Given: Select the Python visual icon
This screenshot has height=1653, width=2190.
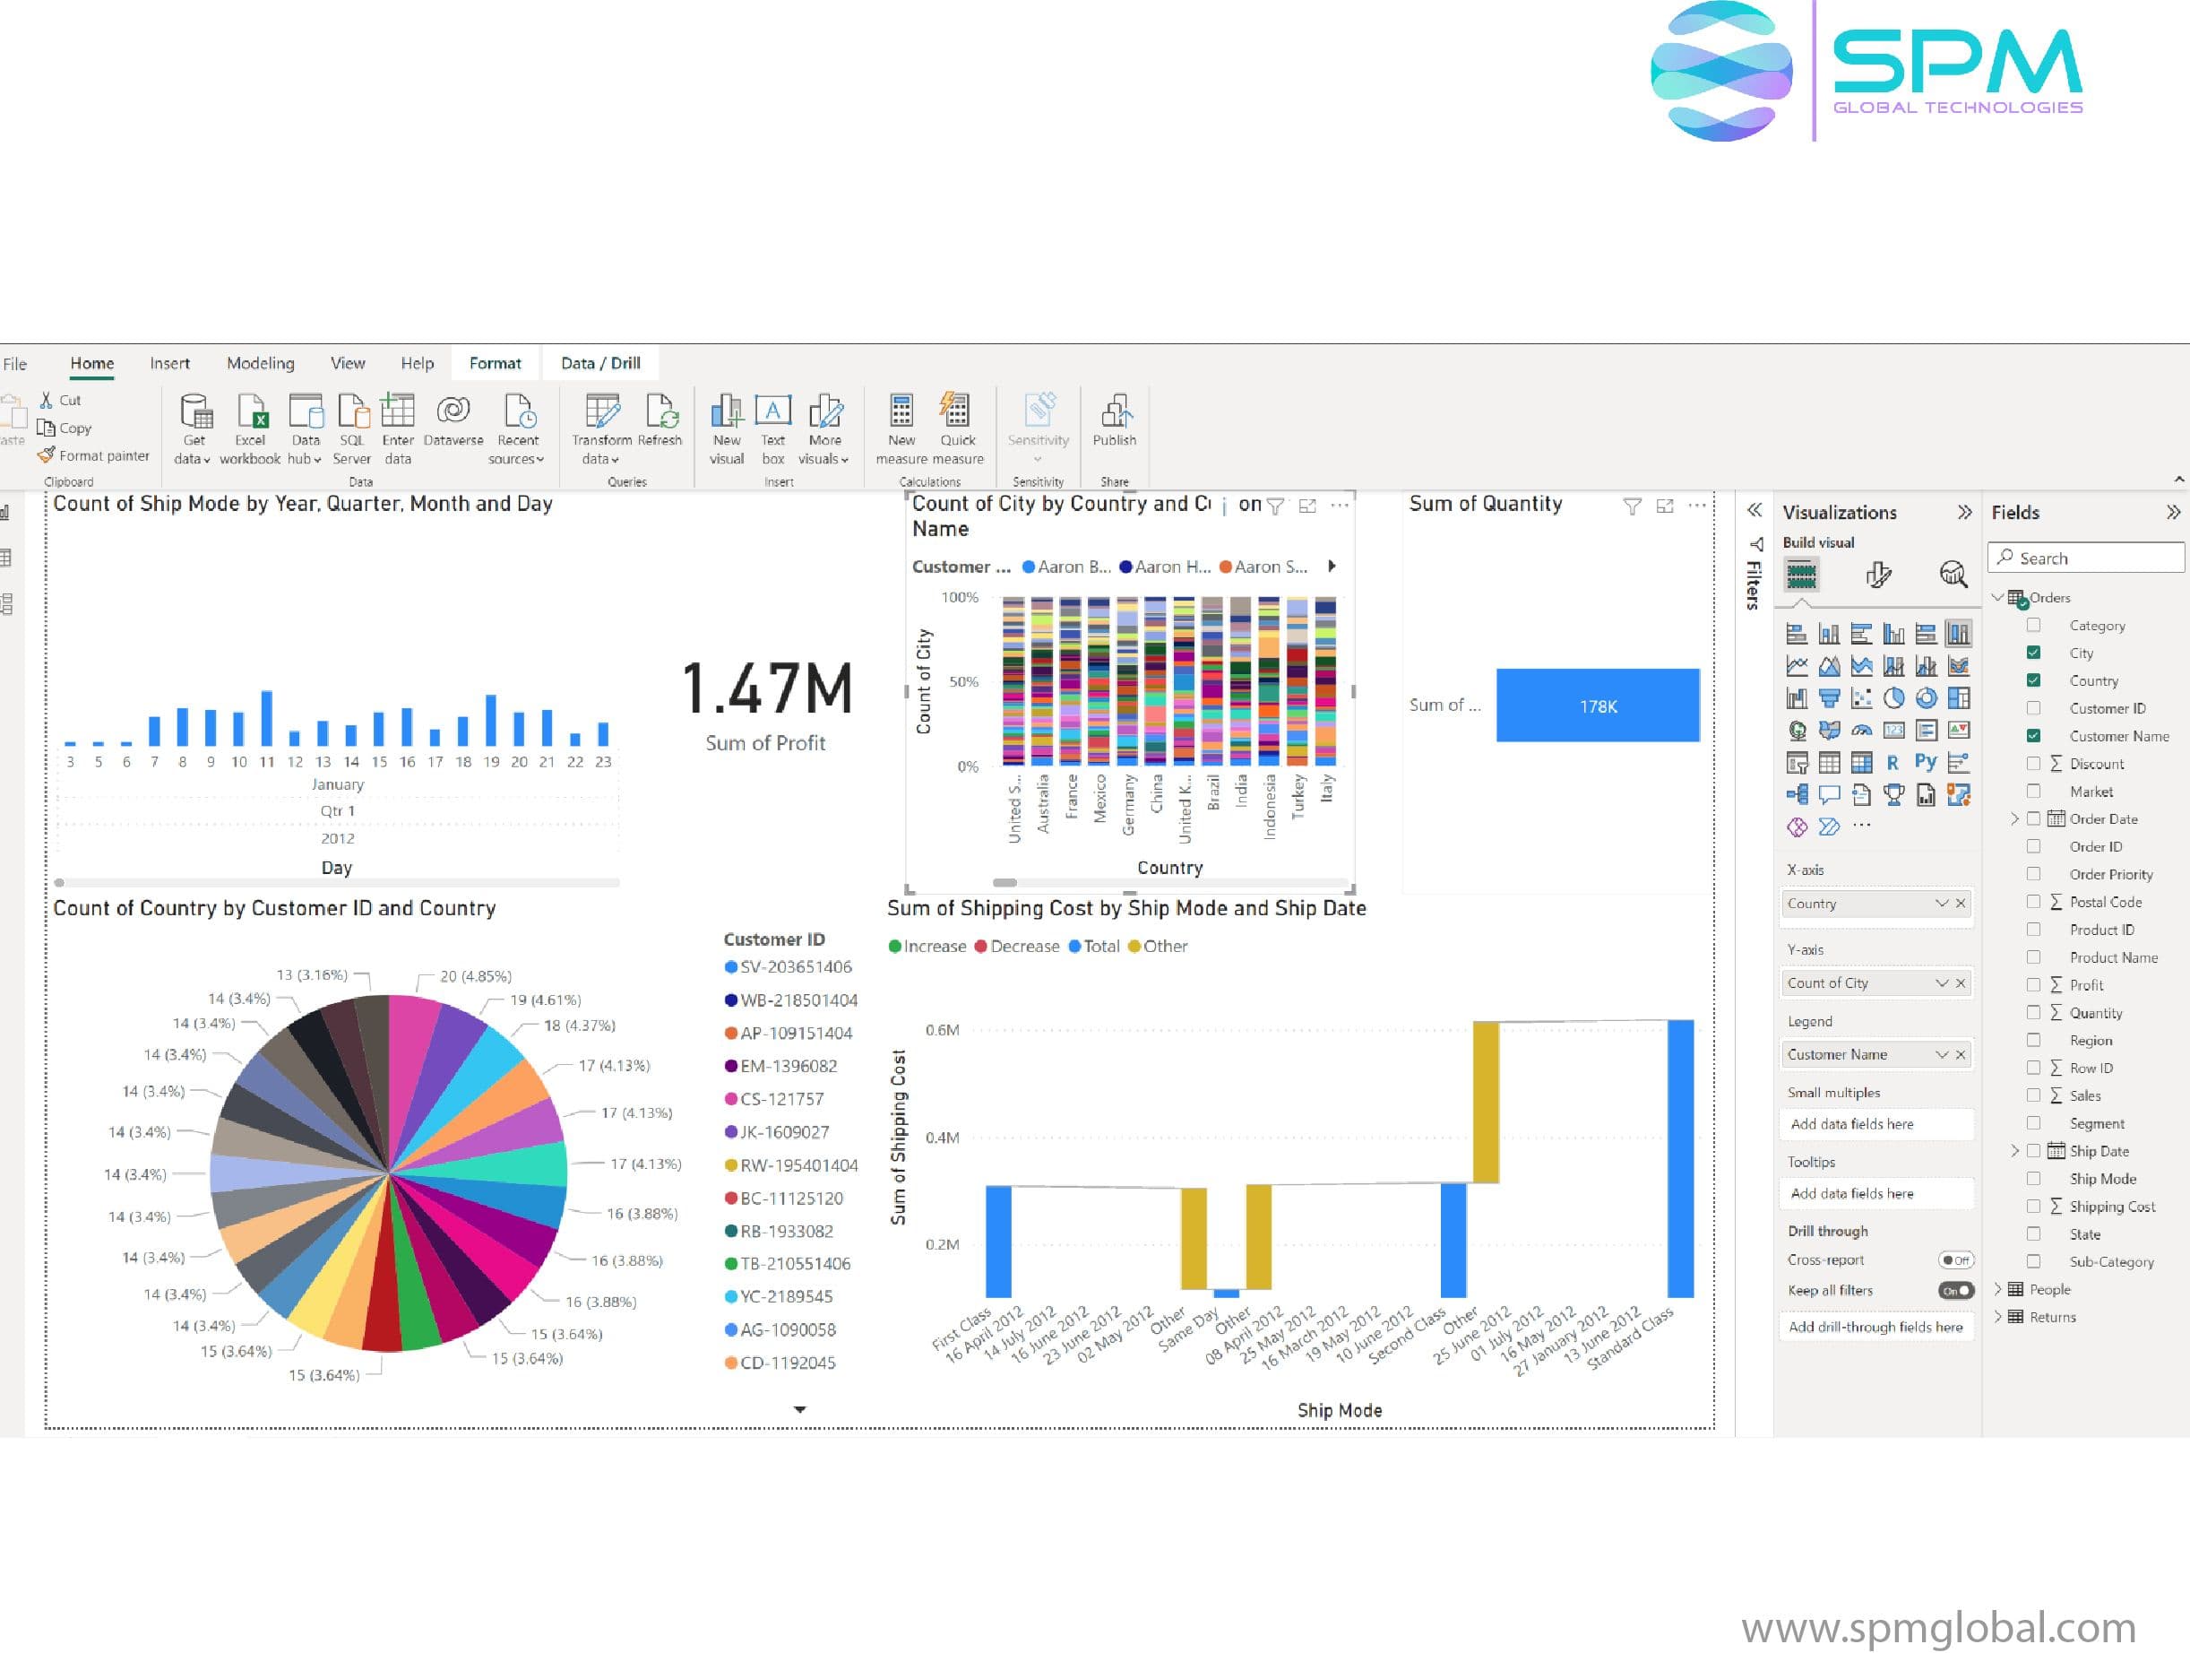Looking at the screenshot, I should tap(1926, 762).
